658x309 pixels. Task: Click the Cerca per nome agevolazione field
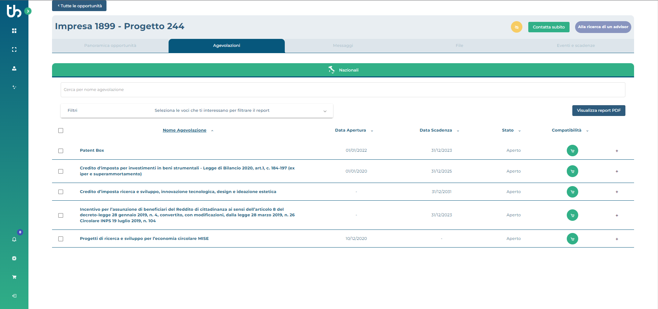tap(343, 90)
